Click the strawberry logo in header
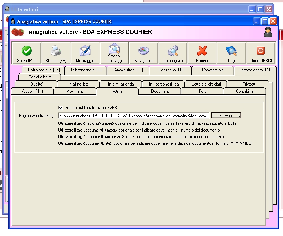 (x=18, y=32)
